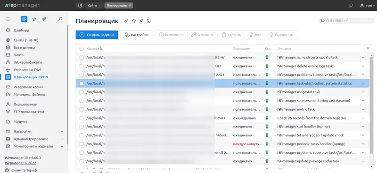The width and height of the screenshot is (377, 173).
Task: Check the usagestat task row
Action: [82, 92]
